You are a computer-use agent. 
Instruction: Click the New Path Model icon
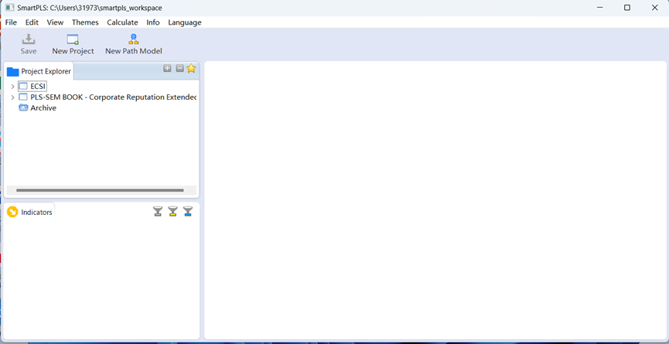[134, 39]
